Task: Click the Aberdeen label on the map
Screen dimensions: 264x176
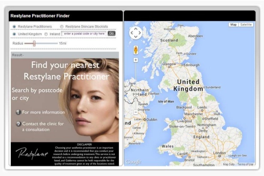Action: pyautogui.click(x=195, y=36)
